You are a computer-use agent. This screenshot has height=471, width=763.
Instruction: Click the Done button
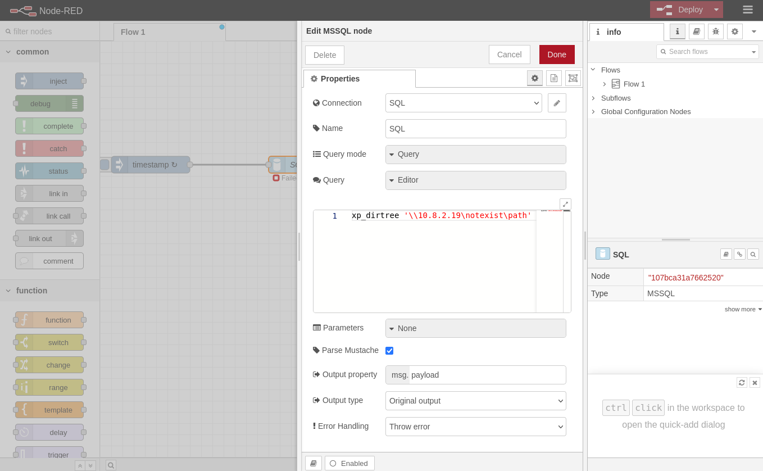tap(557, 55)
